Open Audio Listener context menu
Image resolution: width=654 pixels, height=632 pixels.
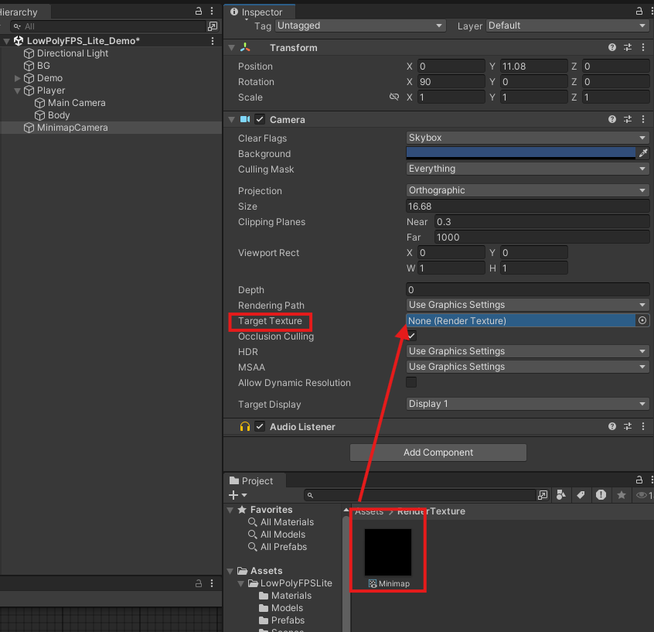(x=643, y=427)
